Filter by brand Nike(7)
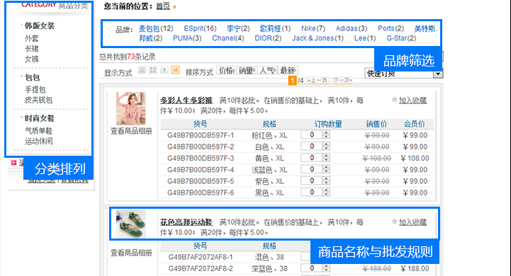Image resolution: width=511 pixels, height=276 pixels. (313, 28)
